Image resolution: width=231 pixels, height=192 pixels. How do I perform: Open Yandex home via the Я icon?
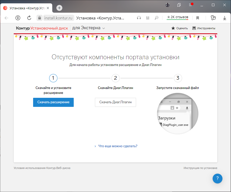pos(18,18)
